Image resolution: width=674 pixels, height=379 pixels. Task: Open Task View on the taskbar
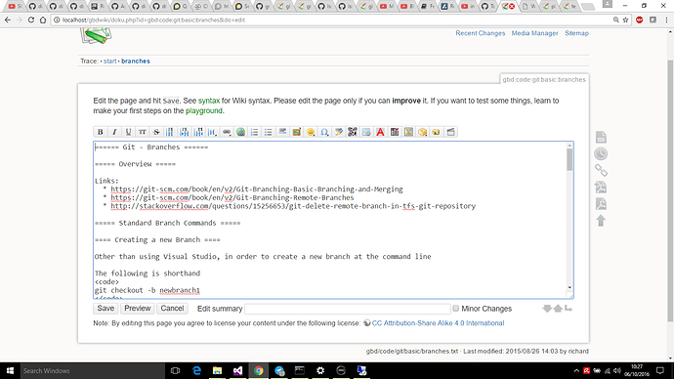point(175,371)
